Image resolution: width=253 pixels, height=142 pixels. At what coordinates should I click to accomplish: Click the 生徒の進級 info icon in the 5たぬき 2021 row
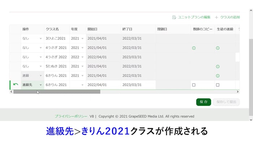(218, 66)
